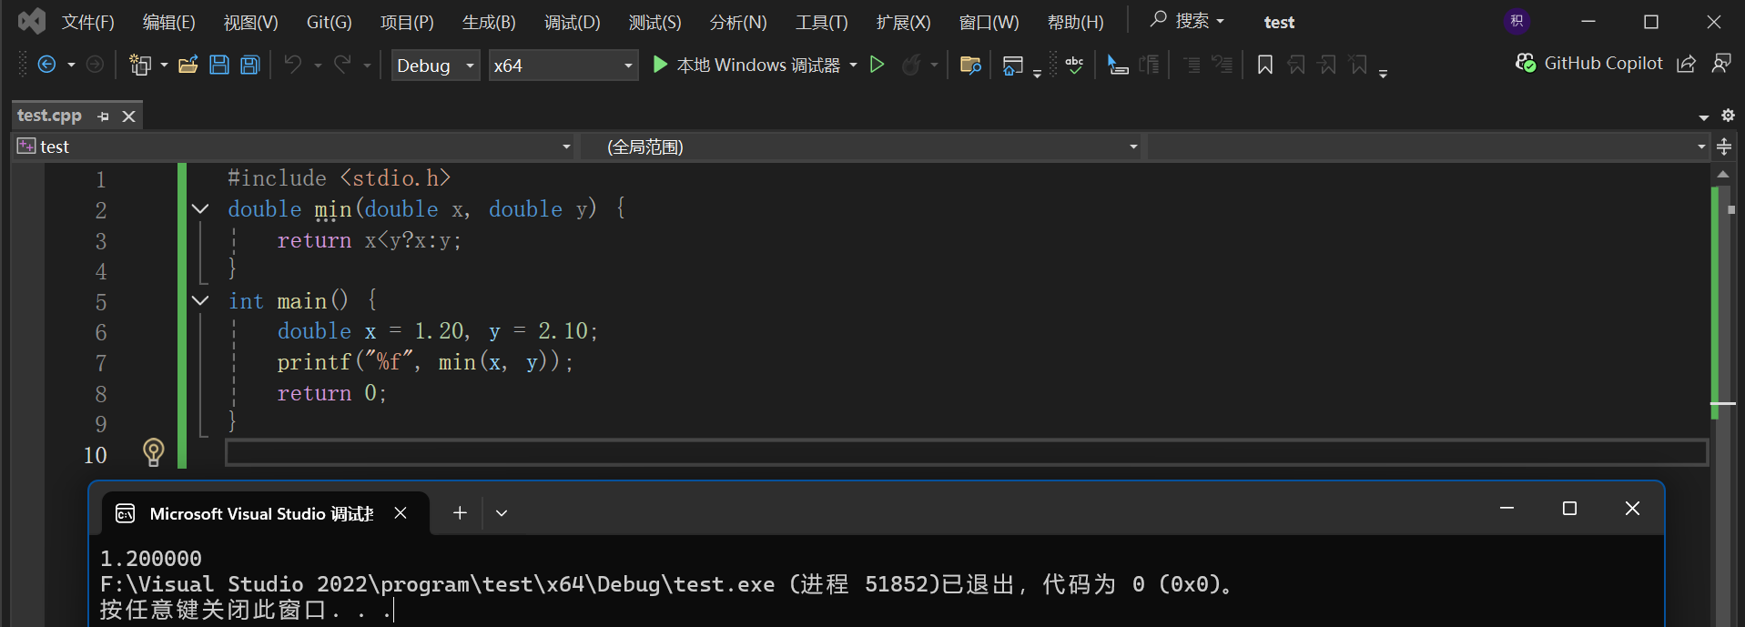Open the 工具(T) menu

822,22
